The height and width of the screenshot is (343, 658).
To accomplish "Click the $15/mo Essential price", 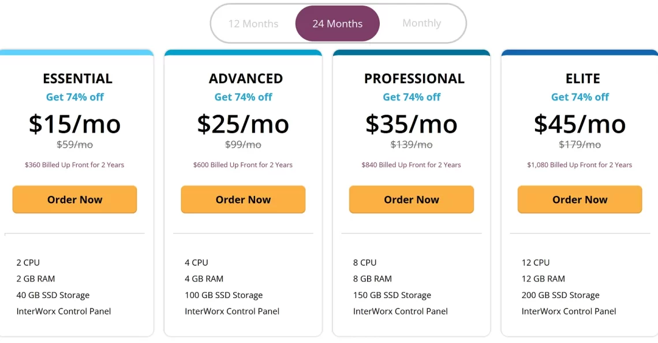I will [x=74, y=124].
